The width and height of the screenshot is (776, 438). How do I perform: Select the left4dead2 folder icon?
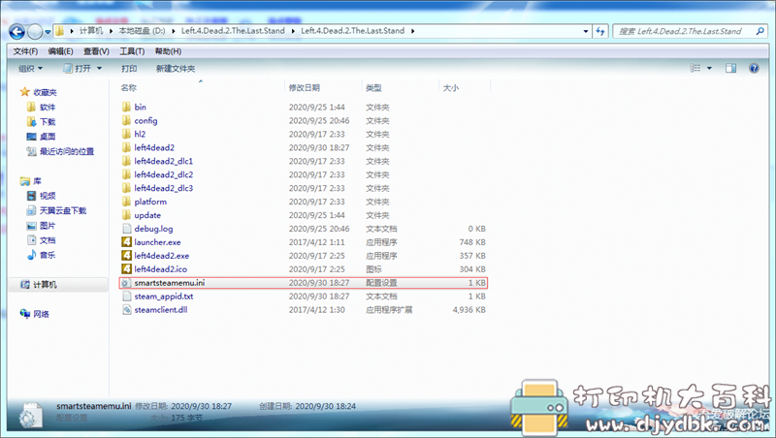(126, 147)
